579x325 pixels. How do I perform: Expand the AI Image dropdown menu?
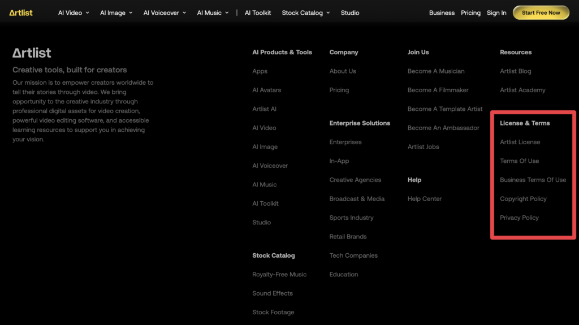click(x=116, y=12)
